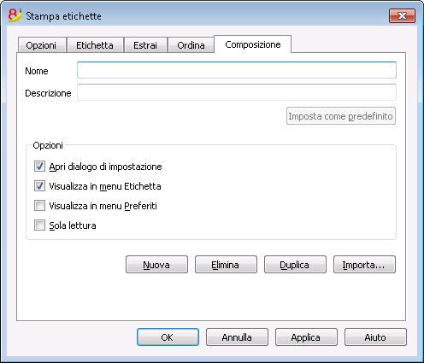
Task: Switch to the Opzioni tab
Action: coord(41,45)
